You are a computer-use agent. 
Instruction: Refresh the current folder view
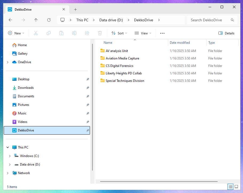pyautogui.click(x=49, y=20)
